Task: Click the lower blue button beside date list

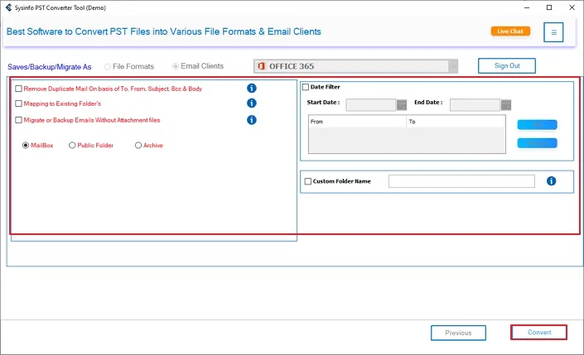Action: pyautogui.click(x=537, y=143)
